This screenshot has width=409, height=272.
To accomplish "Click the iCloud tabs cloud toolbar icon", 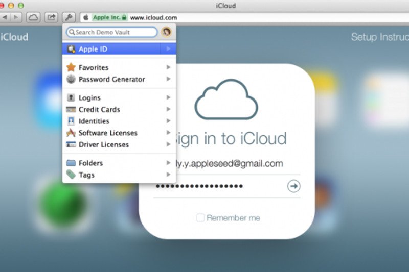I will tap(33, 17).
